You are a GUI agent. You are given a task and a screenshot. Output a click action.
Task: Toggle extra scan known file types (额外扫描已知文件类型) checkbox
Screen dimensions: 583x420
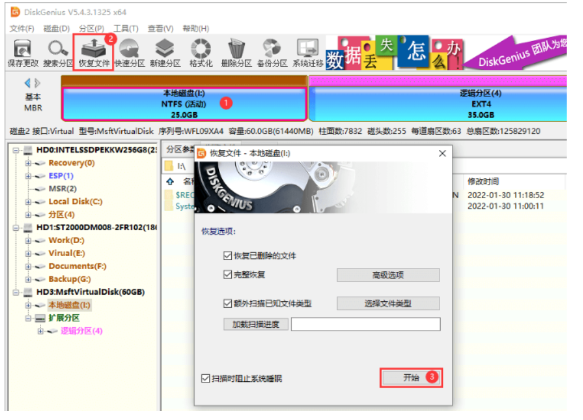pos(228,303)
